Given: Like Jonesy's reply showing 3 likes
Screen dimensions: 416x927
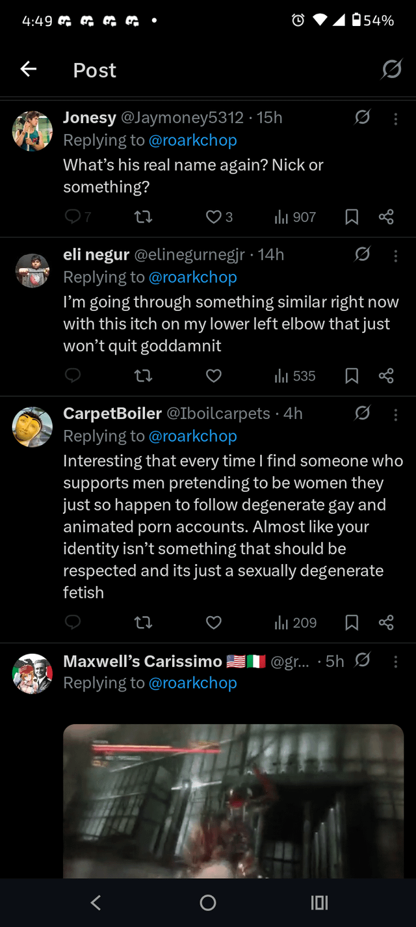Looking at the screenshot, I should tap(214, 217).
